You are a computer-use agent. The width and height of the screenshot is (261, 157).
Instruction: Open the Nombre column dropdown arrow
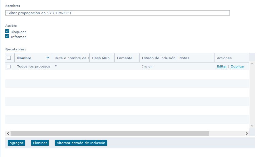[48, 58]
